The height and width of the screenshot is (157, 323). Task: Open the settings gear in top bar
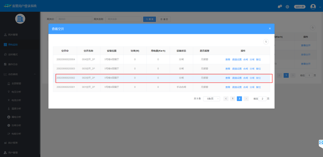point(287,7)
